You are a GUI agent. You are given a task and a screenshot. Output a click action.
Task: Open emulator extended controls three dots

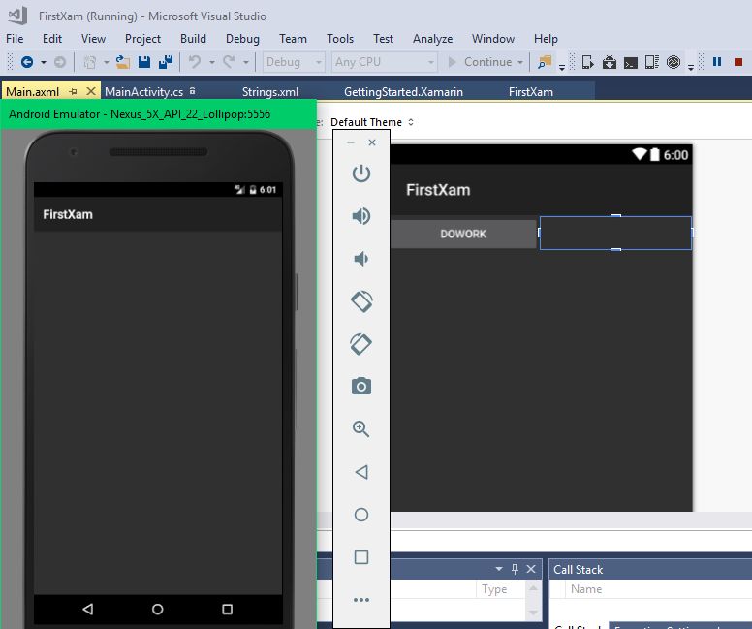point(361,600)
